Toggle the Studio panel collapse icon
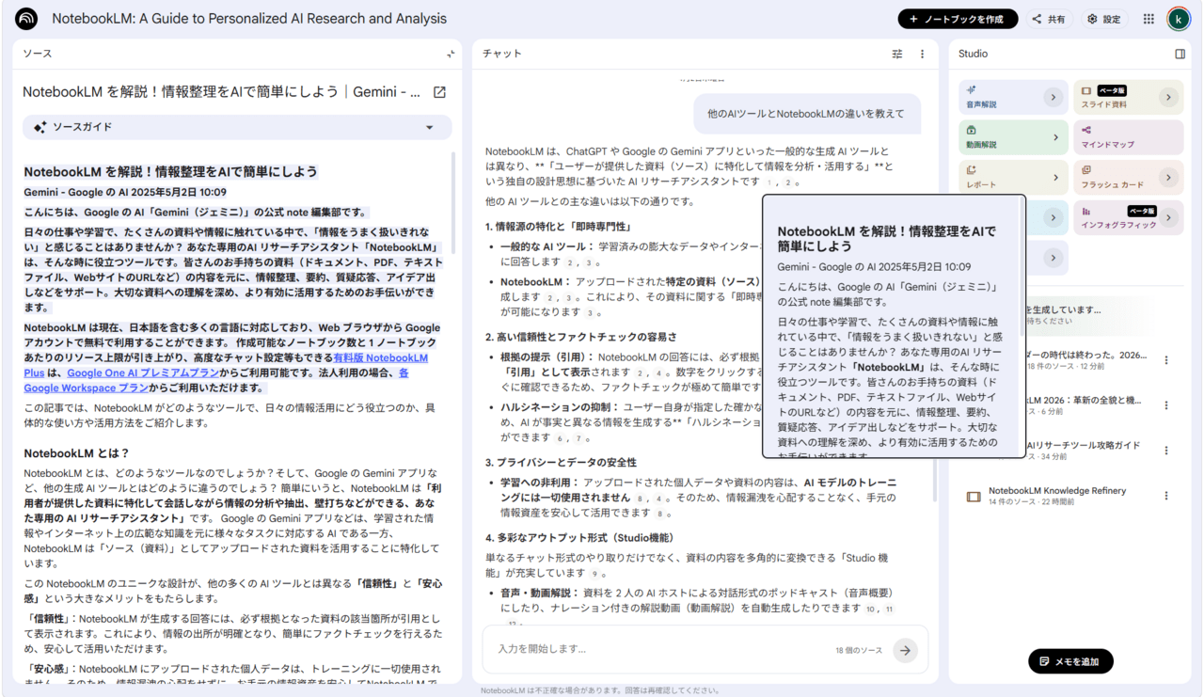 (1180, 55)
